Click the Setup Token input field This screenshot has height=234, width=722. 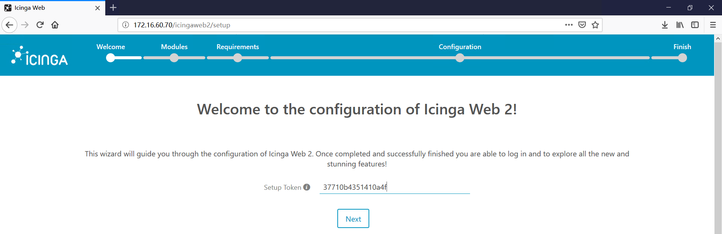point(395,187)
